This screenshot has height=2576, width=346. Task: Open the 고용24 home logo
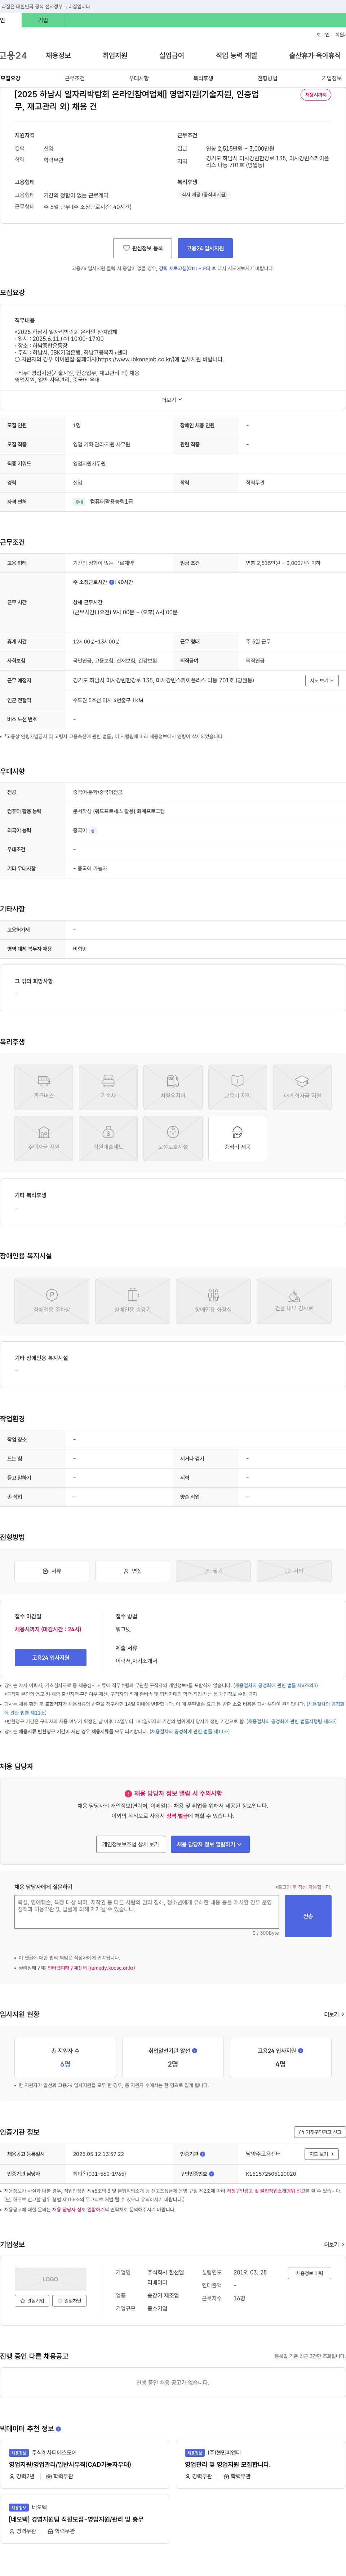[13, 55]
